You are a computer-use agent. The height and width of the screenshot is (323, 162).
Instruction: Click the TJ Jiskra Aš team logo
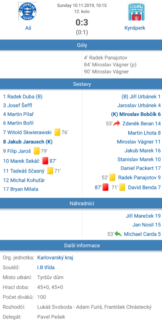[x=27, y=12]
